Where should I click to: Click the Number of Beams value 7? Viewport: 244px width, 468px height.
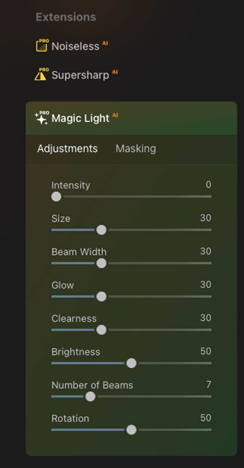tap(208, 385)
